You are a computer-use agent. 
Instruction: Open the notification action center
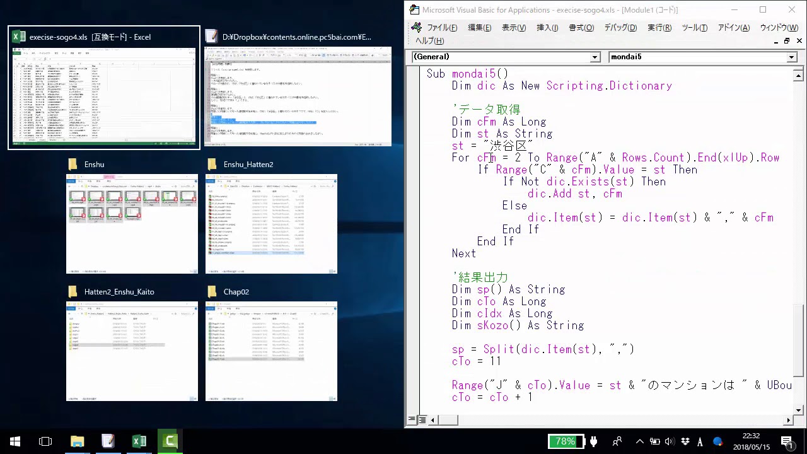(x=787, y=441)
